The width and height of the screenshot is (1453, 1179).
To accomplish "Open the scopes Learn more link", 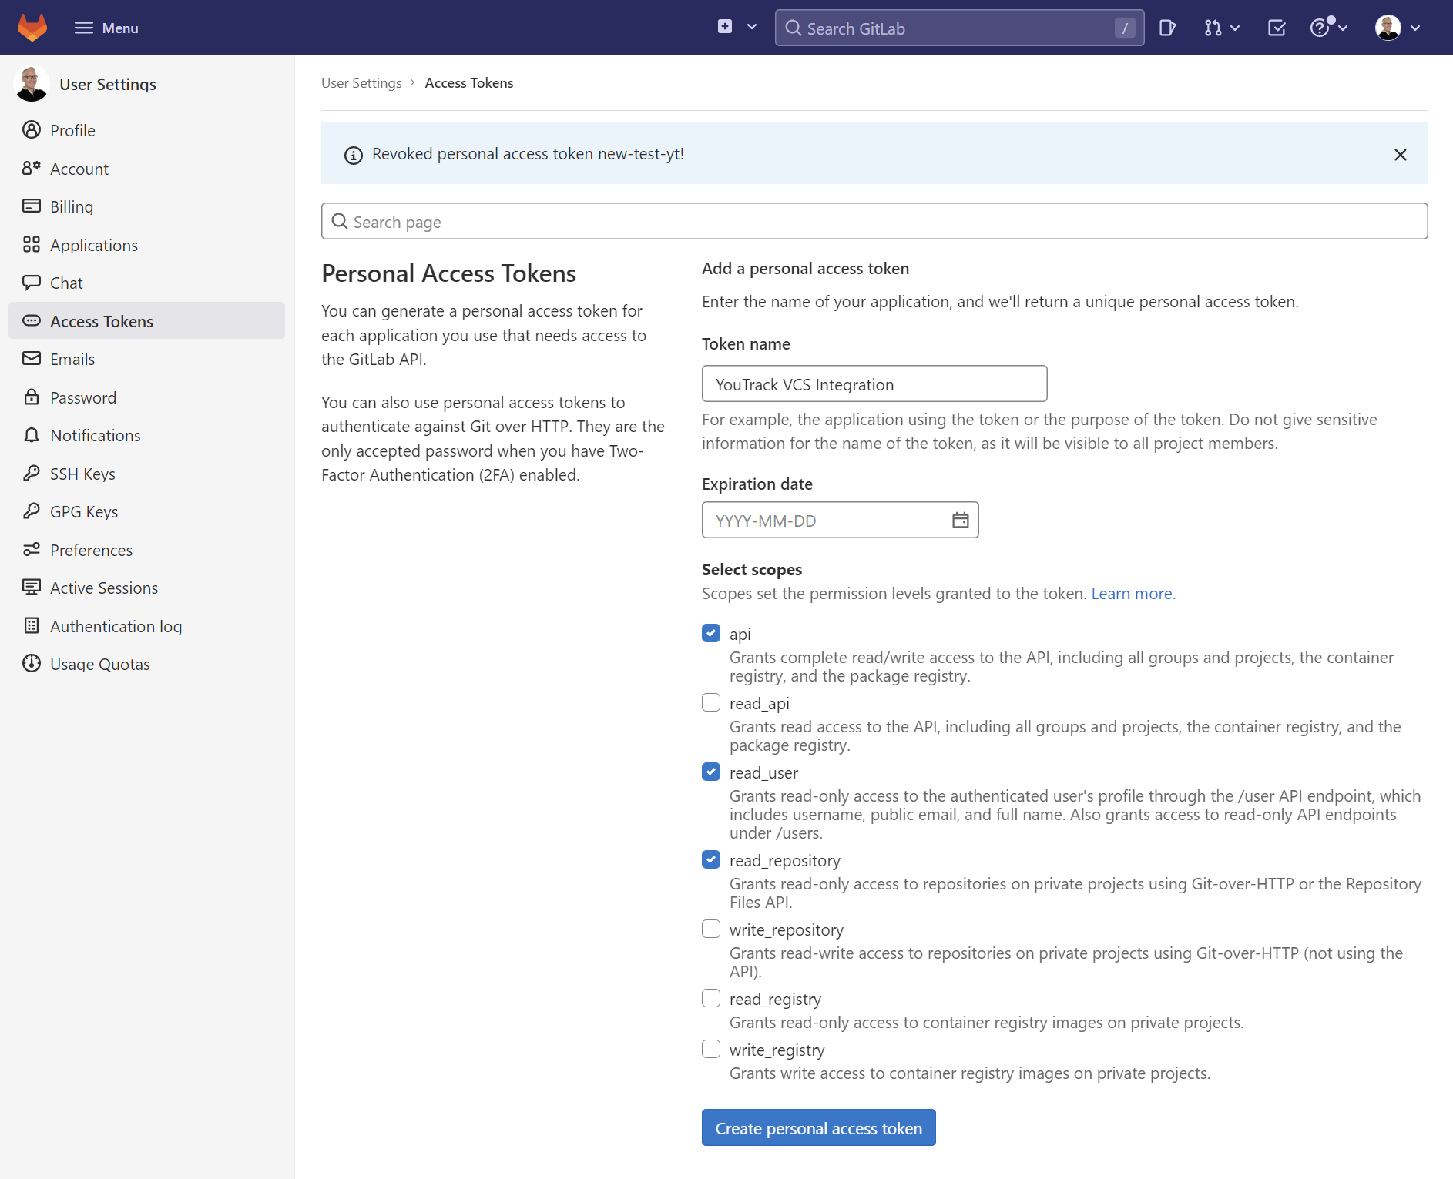I will pos(1132,593).
